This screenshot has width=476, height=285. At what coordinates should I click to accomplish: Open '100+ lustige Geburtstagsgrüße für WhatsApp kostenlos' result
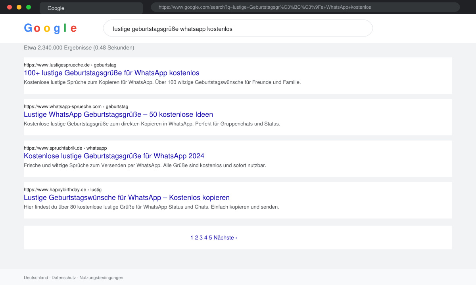(111, 73)
